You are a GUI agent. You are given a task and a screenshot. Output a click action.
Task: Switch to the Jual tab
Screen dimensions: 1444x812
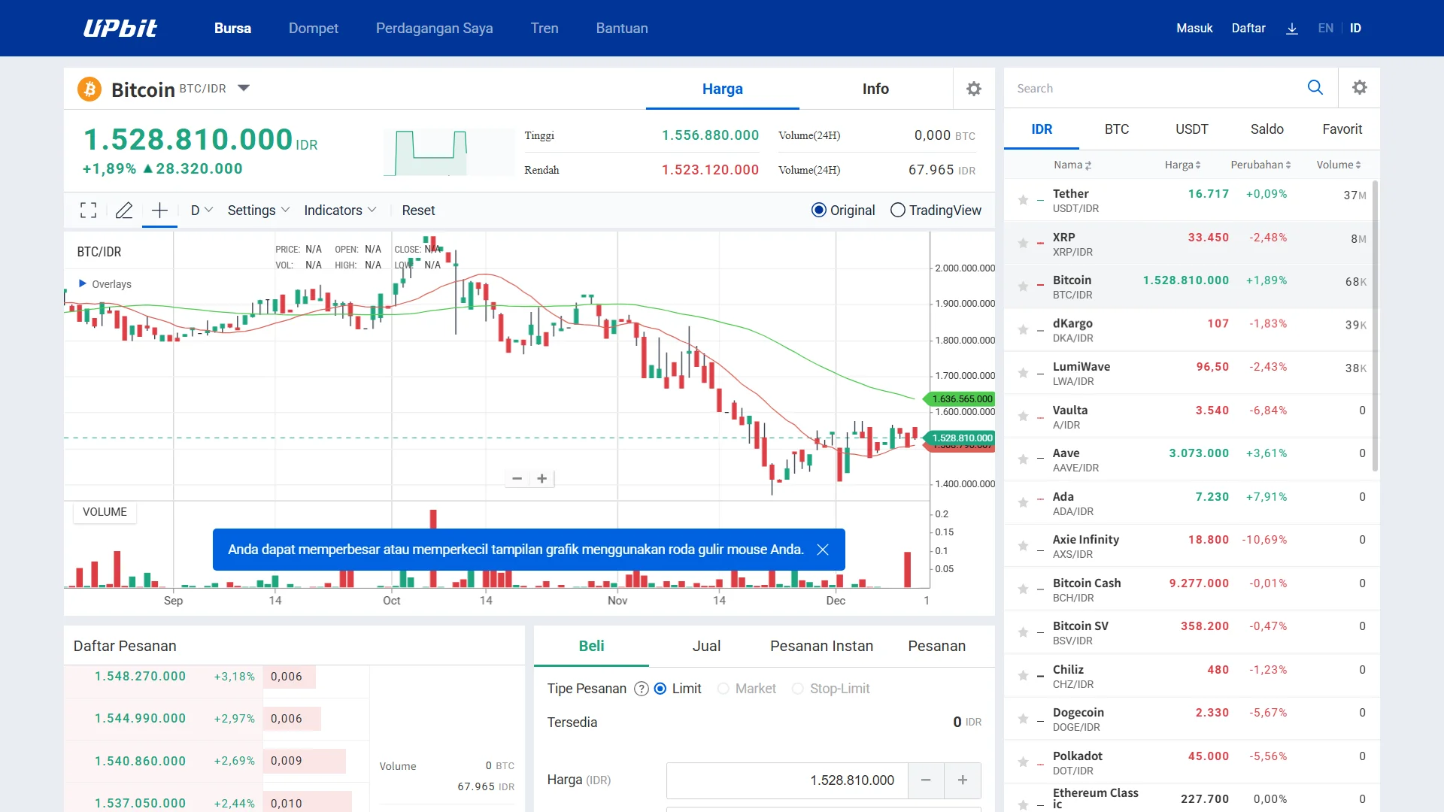coord(705,646)
